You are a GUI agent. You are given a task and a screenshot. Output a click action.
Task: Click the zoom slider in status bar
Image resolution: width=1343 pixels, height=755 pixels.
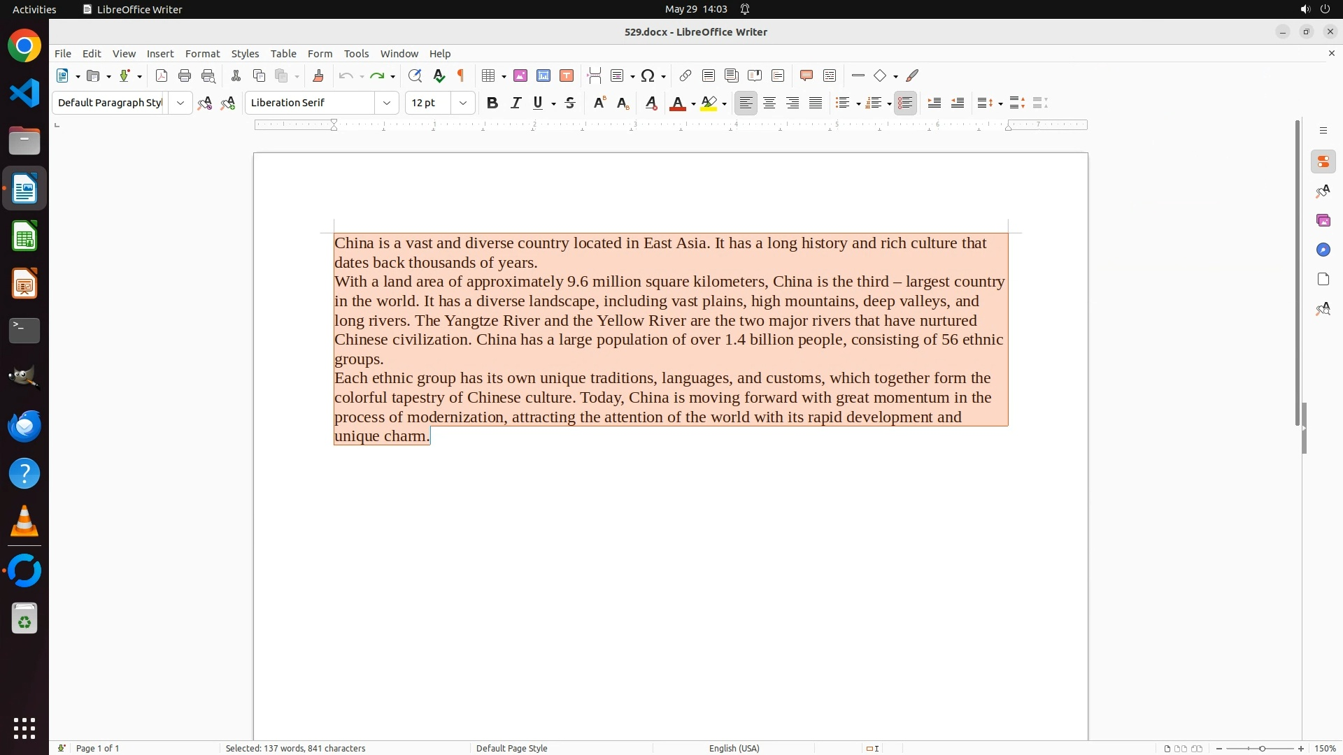pyautogui.click(x=1262, y=748)
